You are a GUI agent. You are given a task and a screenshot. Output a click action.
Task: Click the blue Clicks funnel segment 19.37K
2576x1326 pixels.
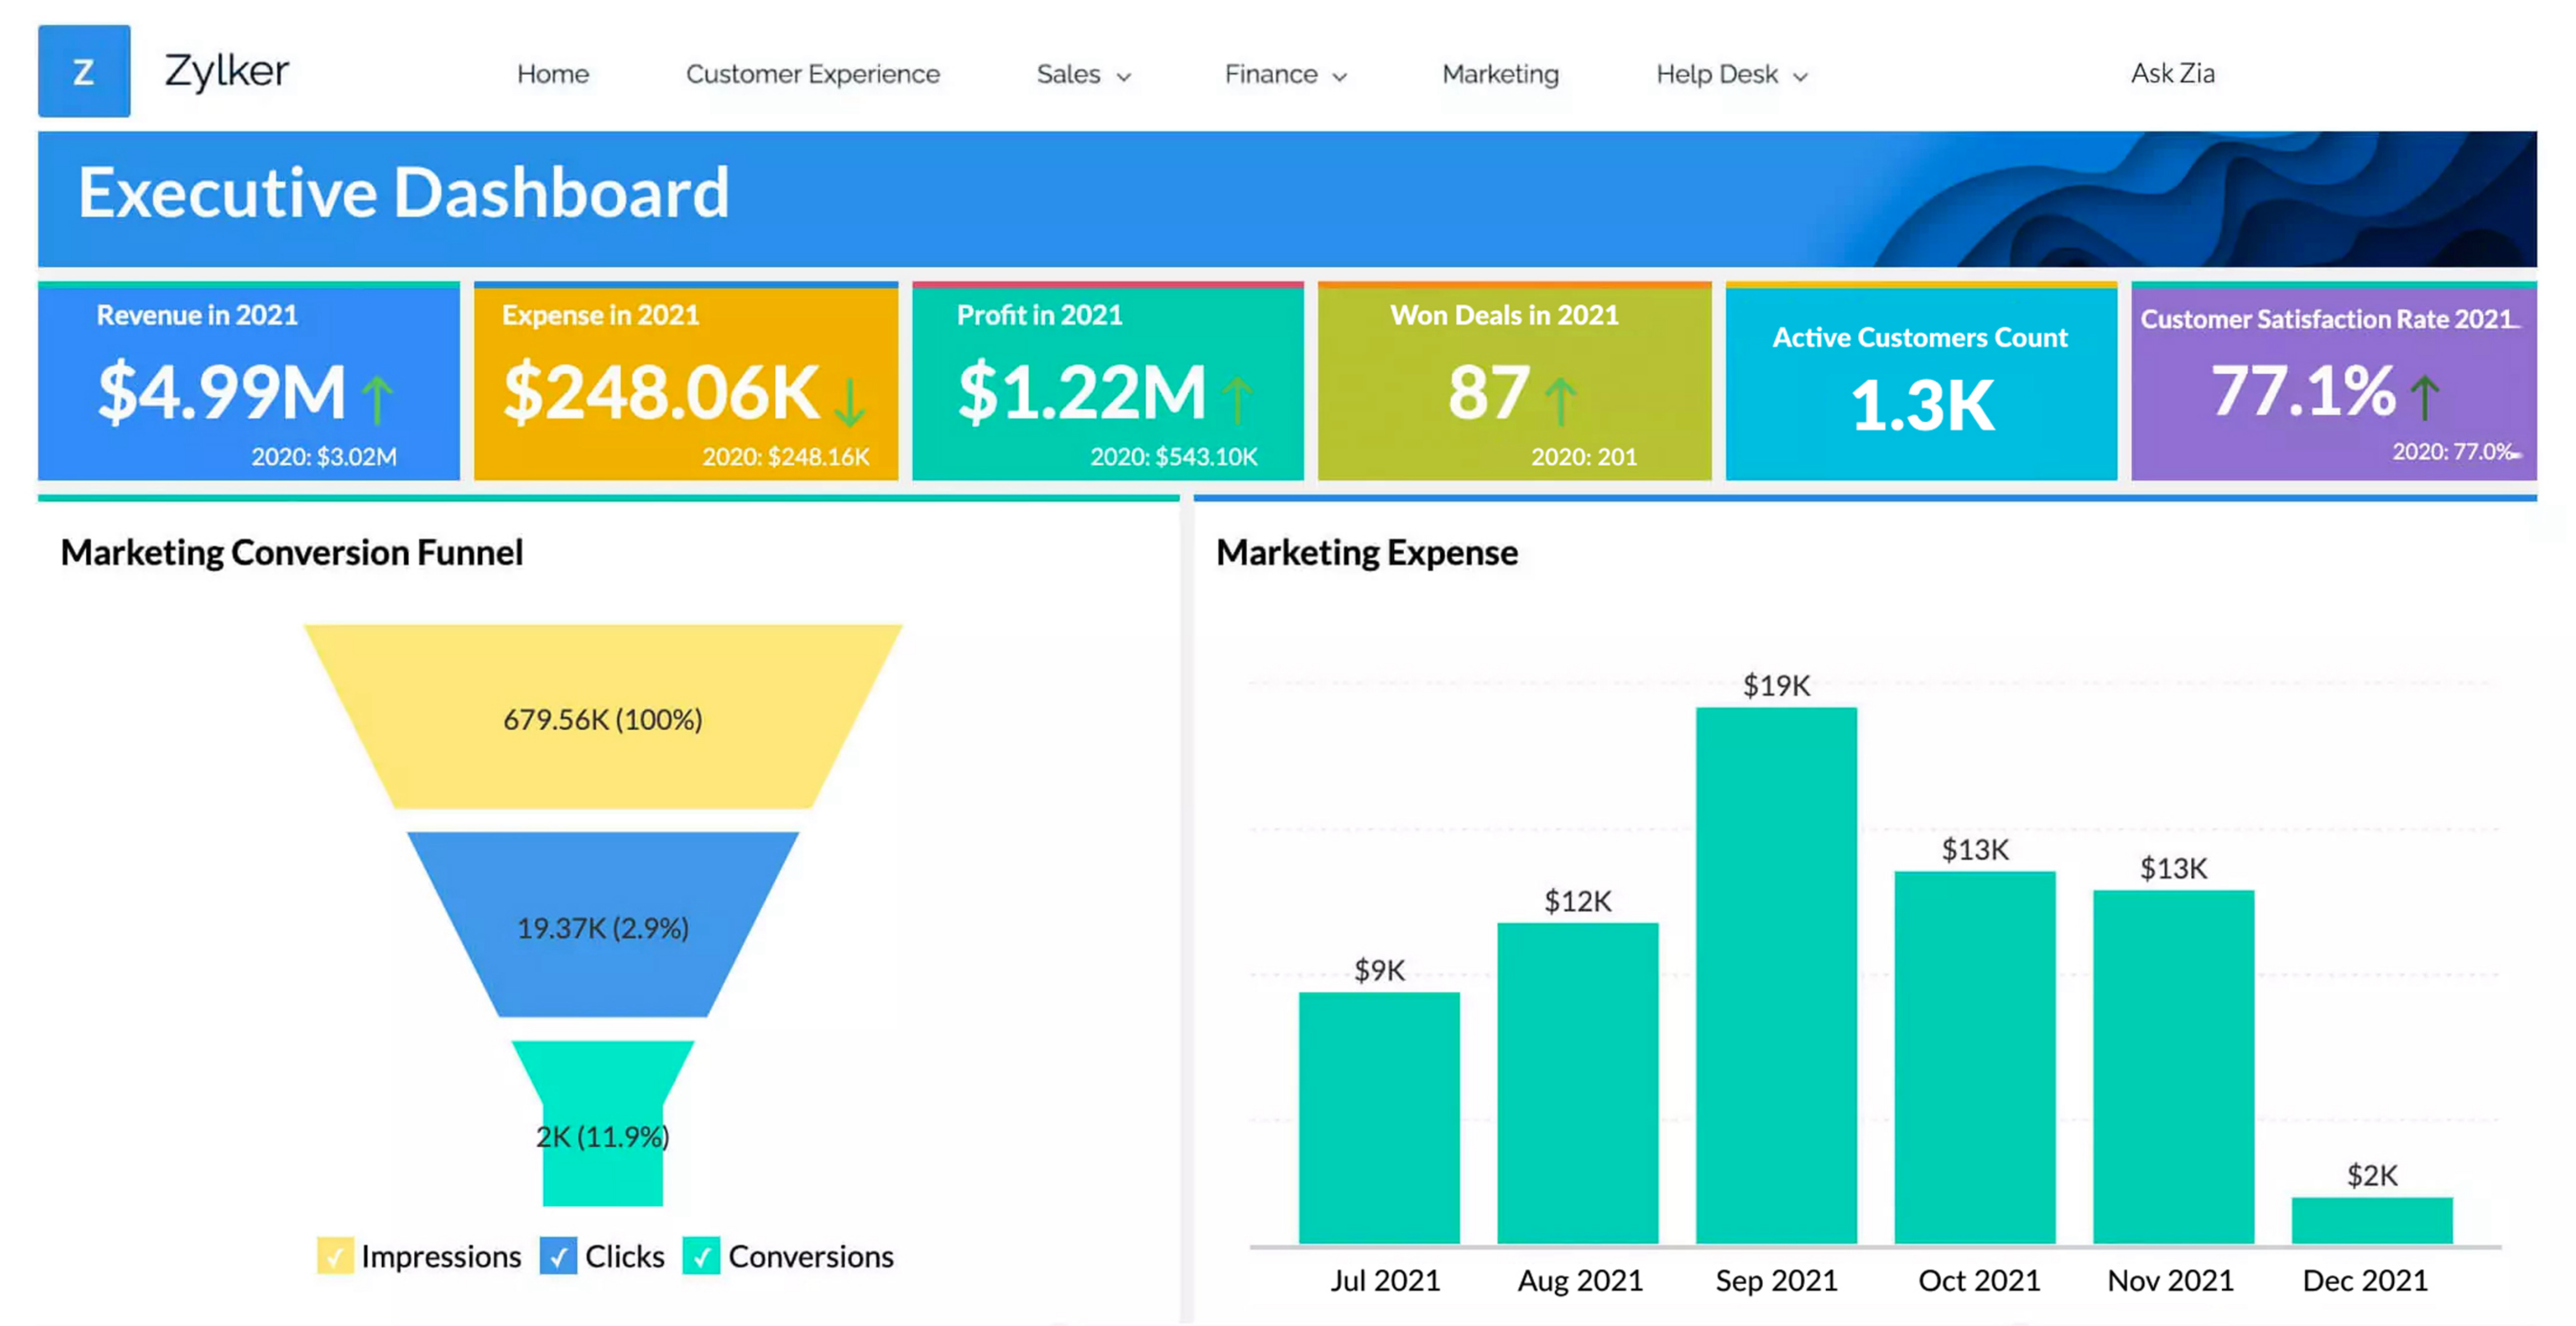602,926
